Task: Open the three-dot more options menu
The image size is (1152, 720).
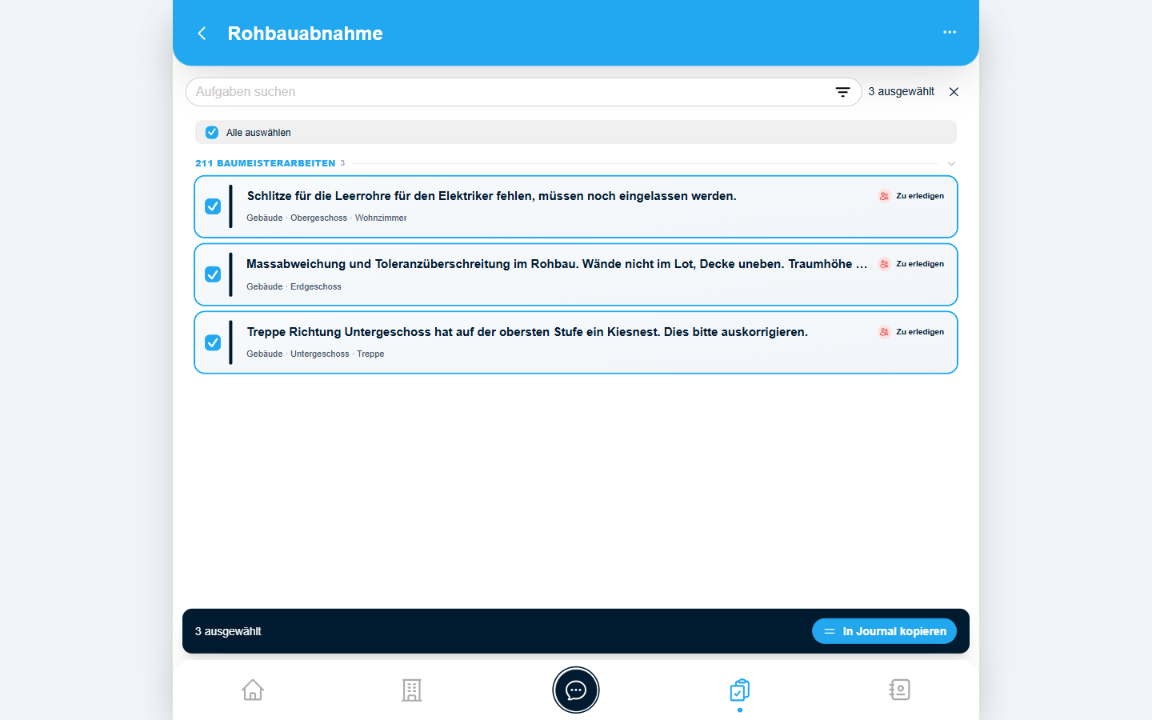Action: click(950, 32)
